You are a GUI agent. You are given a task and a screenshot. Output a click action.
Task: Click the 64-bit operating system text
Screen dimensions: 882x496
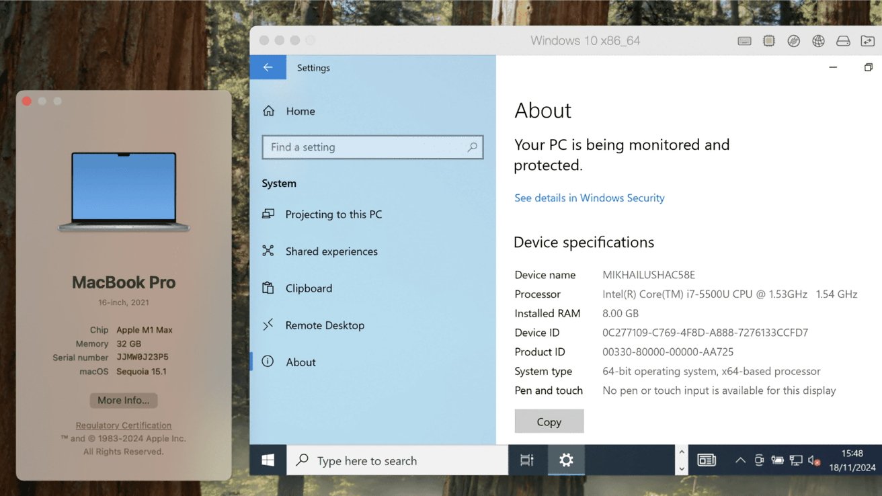click(711, 371)
